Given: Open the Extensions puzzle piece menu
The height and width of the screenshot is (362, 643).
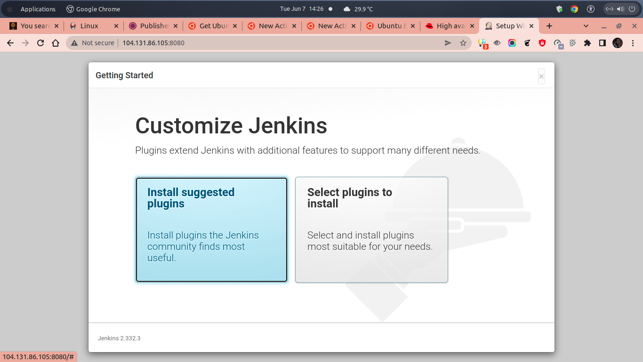Looking at the screenshot, I should (x=587, y=43).
